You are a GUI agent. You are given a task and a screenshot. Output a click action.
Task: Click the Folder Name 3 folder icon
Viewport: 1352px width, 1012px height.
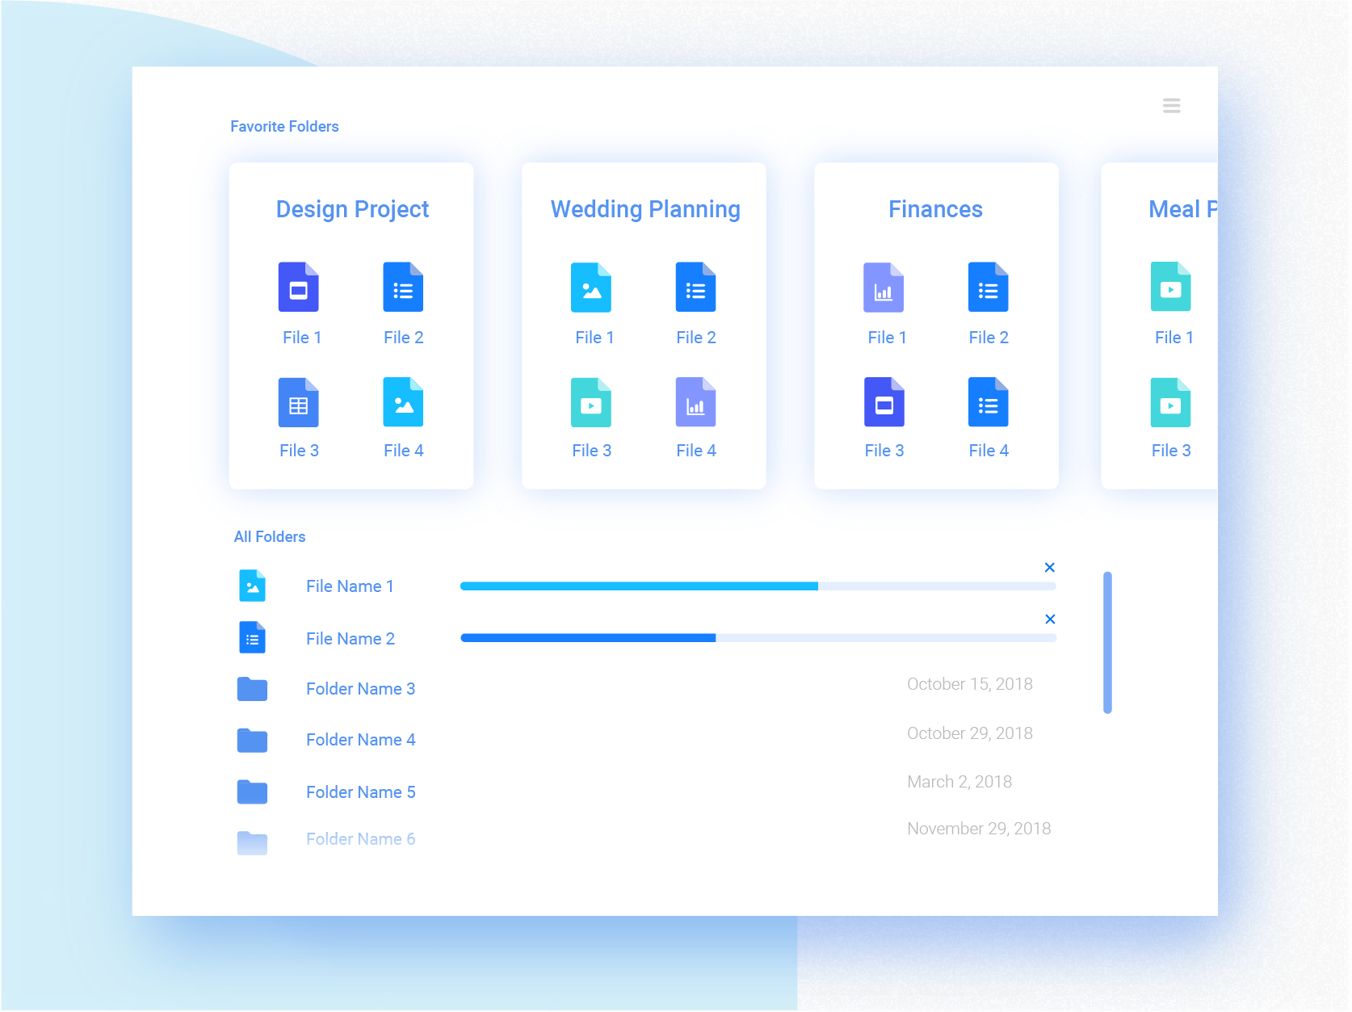pos(252,689)
